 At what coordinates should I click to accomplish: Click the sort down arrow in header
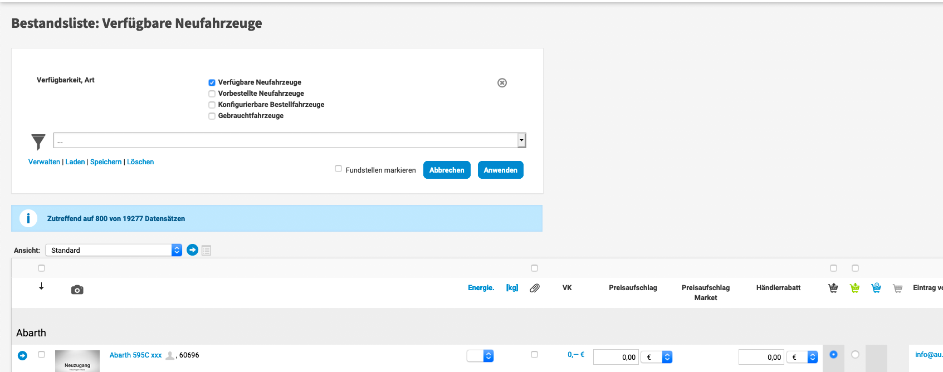coord(41,286)
